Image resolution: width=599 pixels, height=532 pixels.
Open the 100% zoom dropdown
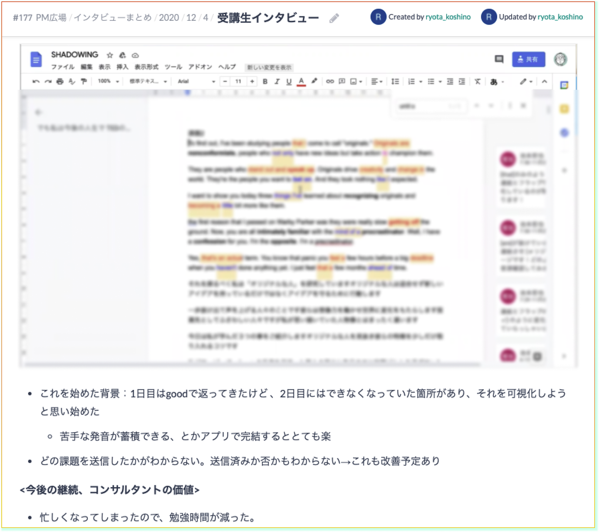[x=108, y=82]
